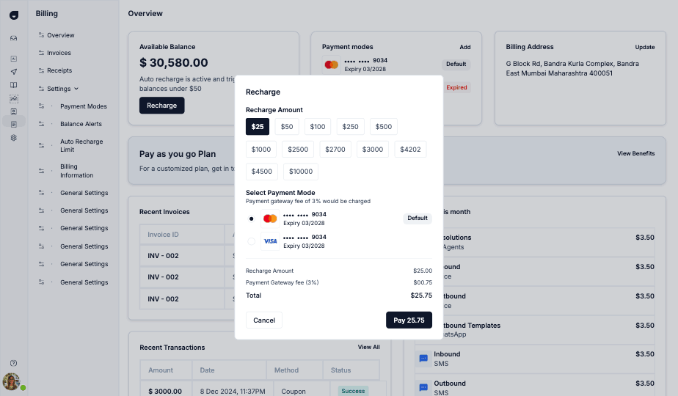678x396 pixels.
Task: Click the Pay 25.75 button
Action: point(409,320)
